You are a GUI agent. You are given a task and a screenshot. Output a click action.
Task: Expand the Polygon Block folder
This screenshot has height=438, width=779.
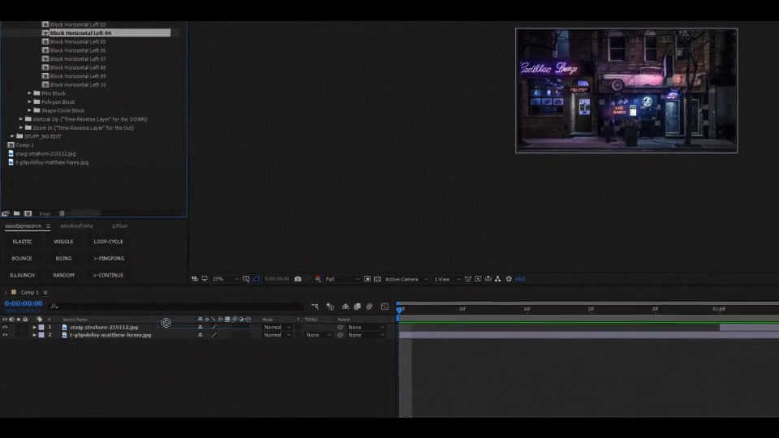click(30, 102)
